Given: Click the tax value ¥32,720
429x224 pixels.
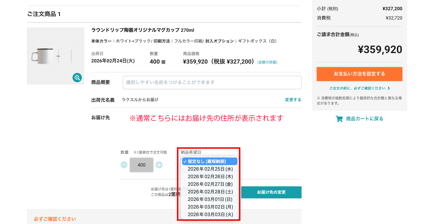Looking at the screenshot, I should coord(394,18).
